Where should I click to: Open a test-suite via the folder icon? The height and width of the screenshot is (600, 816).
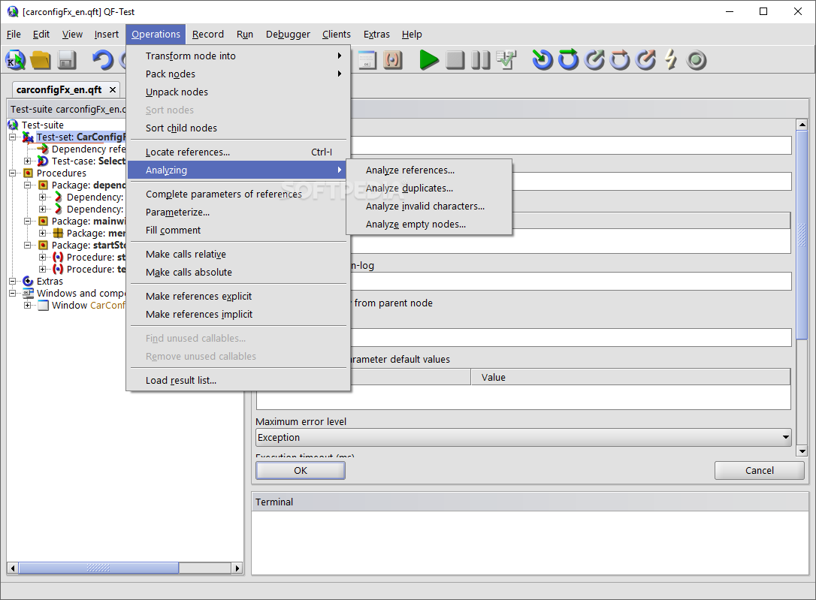tap(41, 60)
